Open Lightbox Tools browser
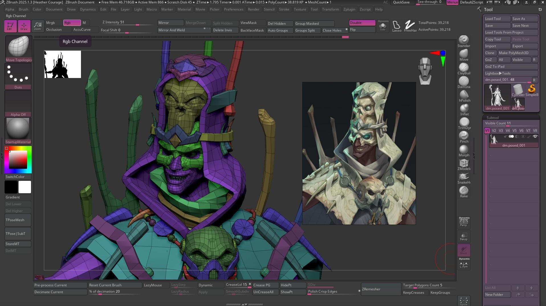 (511, 73)
